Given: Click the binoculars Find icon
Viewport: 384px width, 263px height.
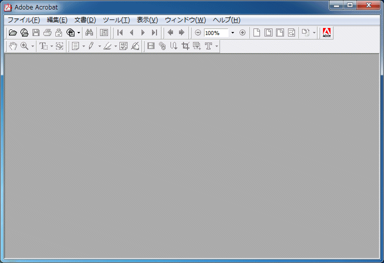Looking at the screenshot, I should [x=89, y=33].
